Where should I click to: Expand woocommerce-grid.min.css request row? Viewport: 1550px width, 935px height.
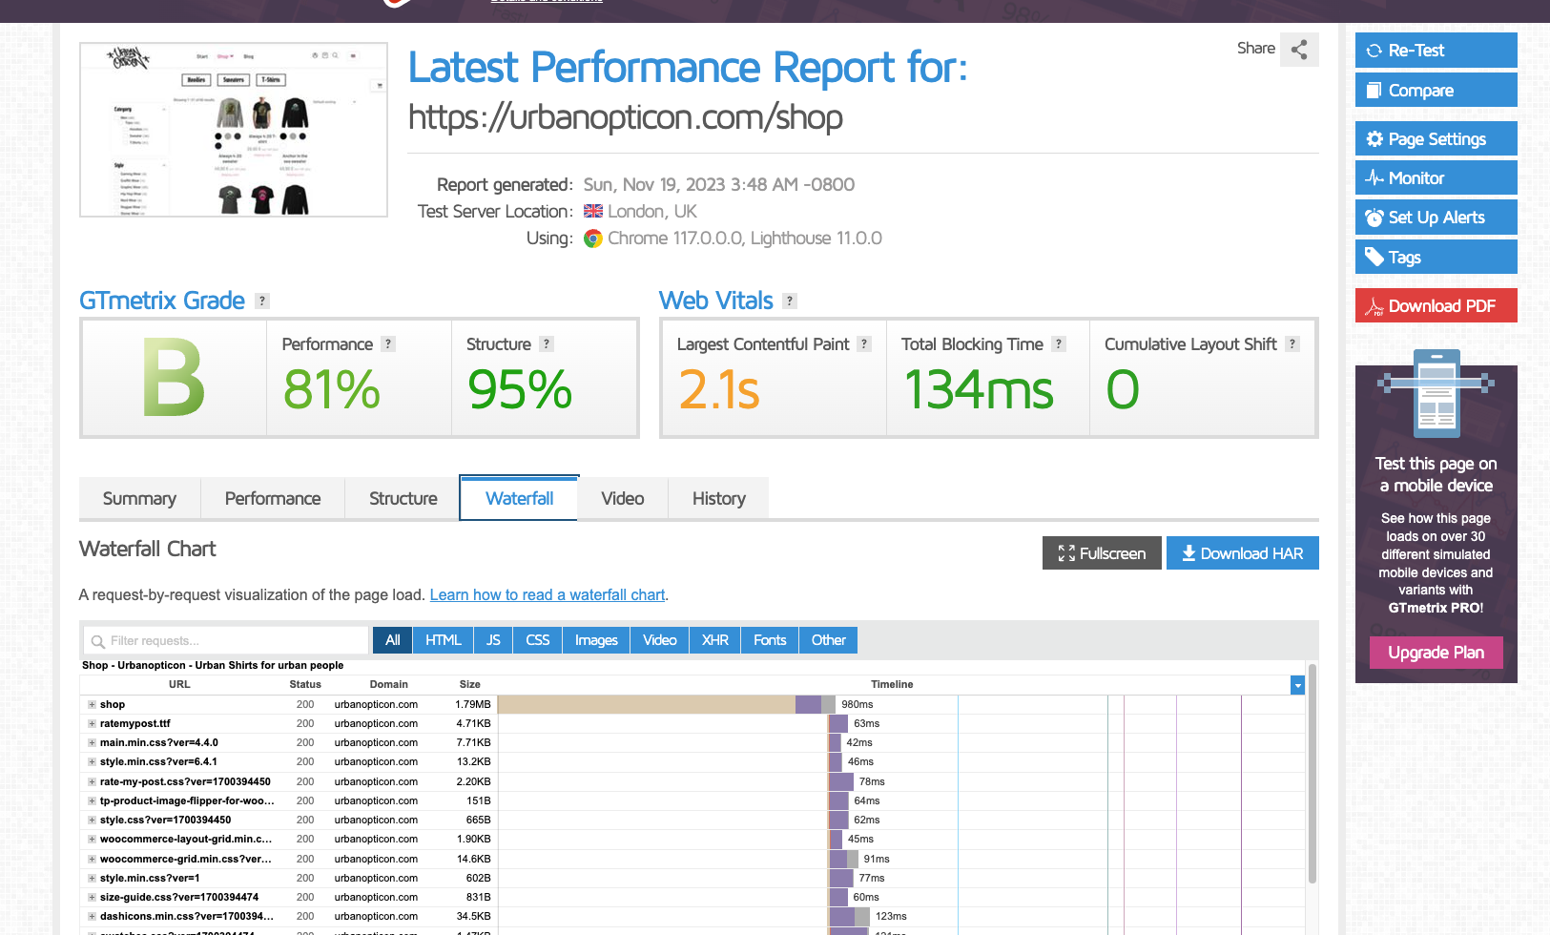(92, 860)
